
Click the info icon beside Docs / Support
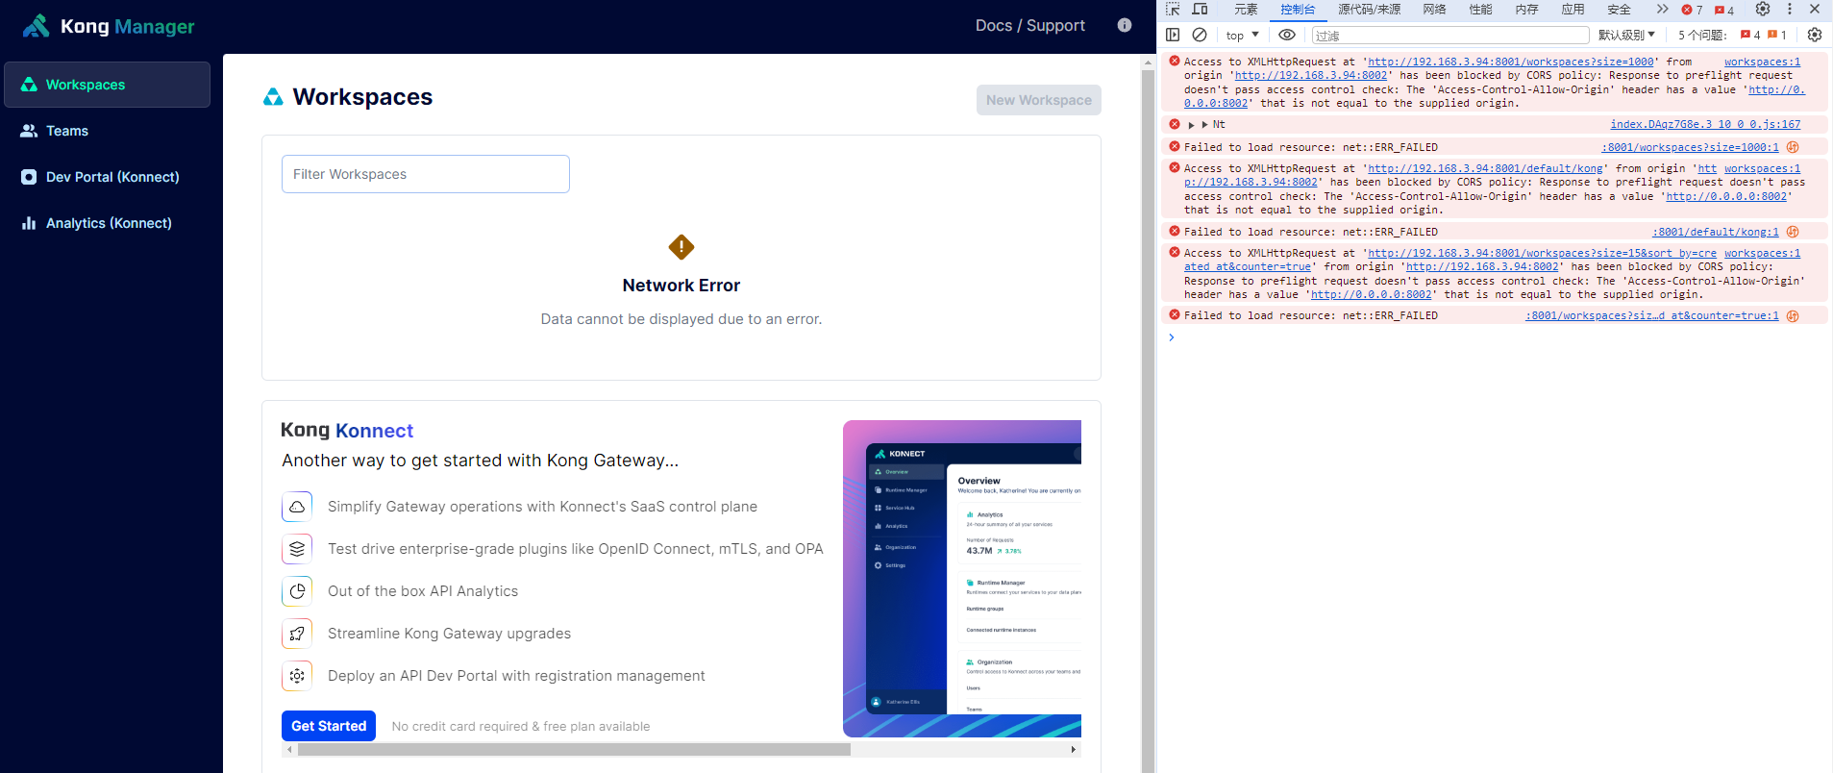pyautogui.click(x=1125, y=26)
